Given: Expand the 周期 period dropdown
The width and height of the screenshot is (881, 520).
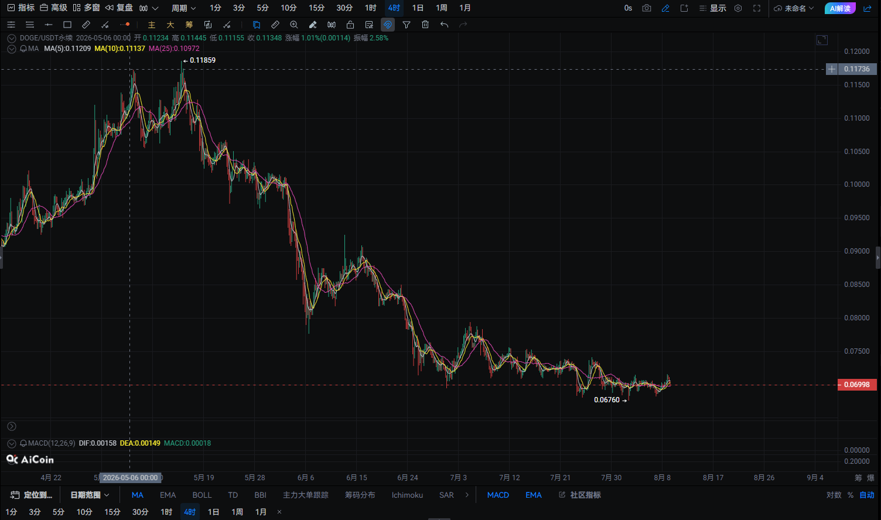Looking at the screenshot, I should 184,8.
